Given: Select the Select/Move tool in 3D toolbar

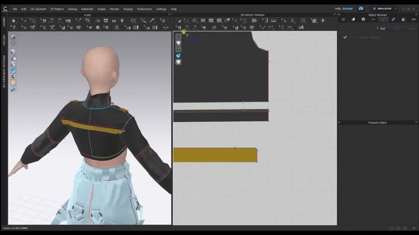Looking at the screenshot, I should pyautogui.click(x=25, y=20).
